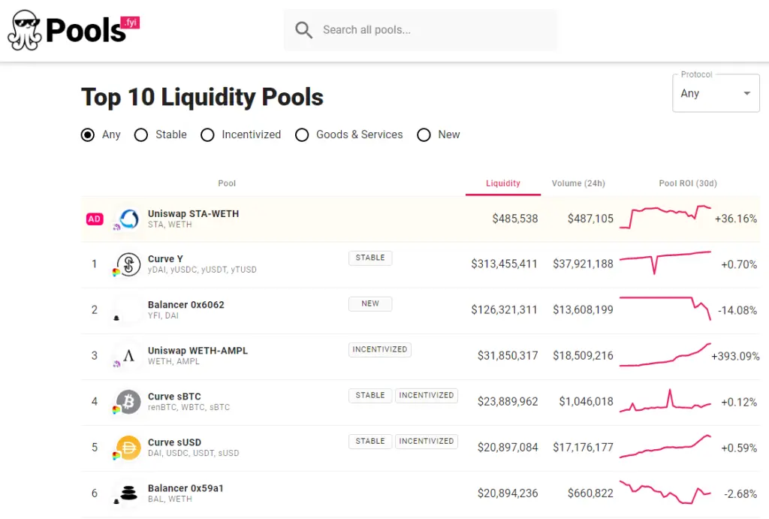Viewport: 769px width, 519px height.
Task: Click the small Balancer protocol badge on row 2
Action: point(116,318)
